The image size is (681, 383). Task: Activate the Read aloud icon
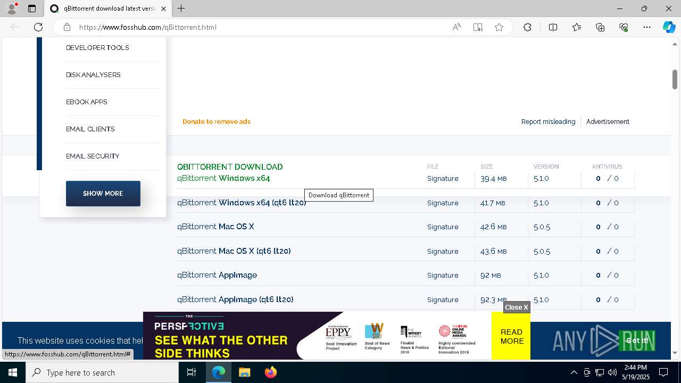[456, 27]
